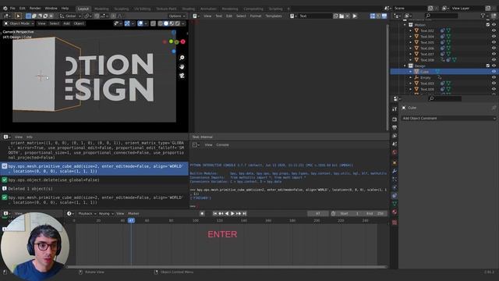Unlink the text datablock with the X icon
The width and height of the screenshot is (499, 281).
coord(348,16)
